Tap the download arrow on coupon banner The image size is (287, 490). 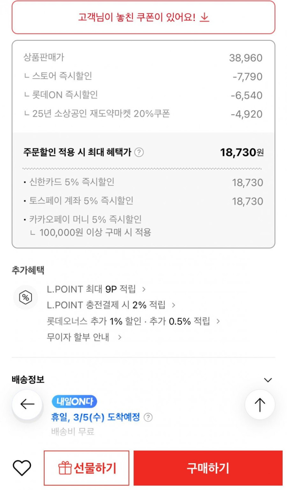(205, 17)
